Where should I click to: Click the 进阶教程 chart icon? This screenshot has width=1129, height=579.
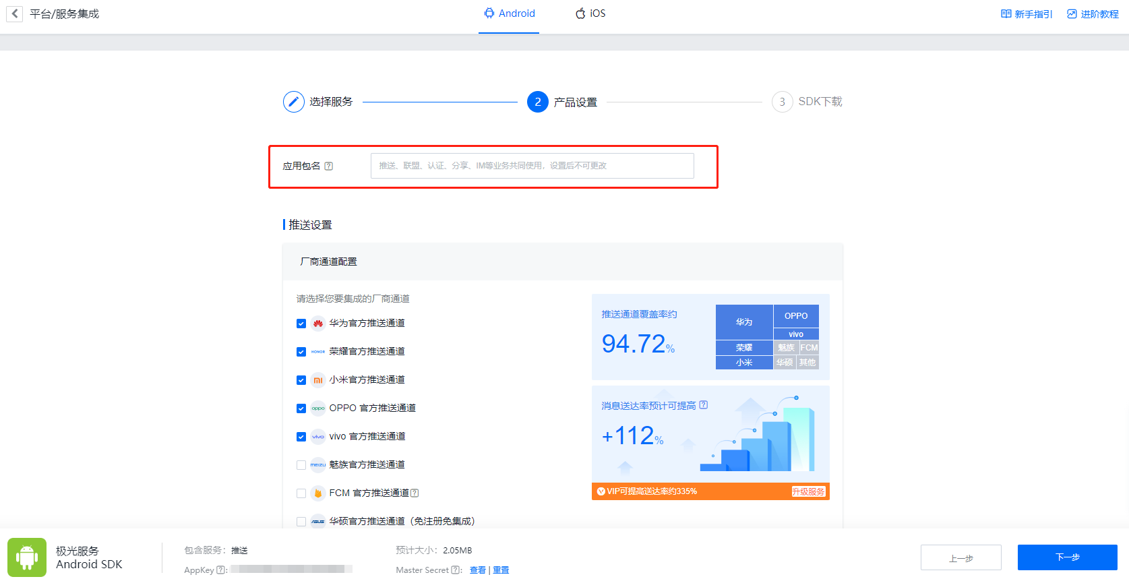pyautogui.click(x=1072, y=14)
